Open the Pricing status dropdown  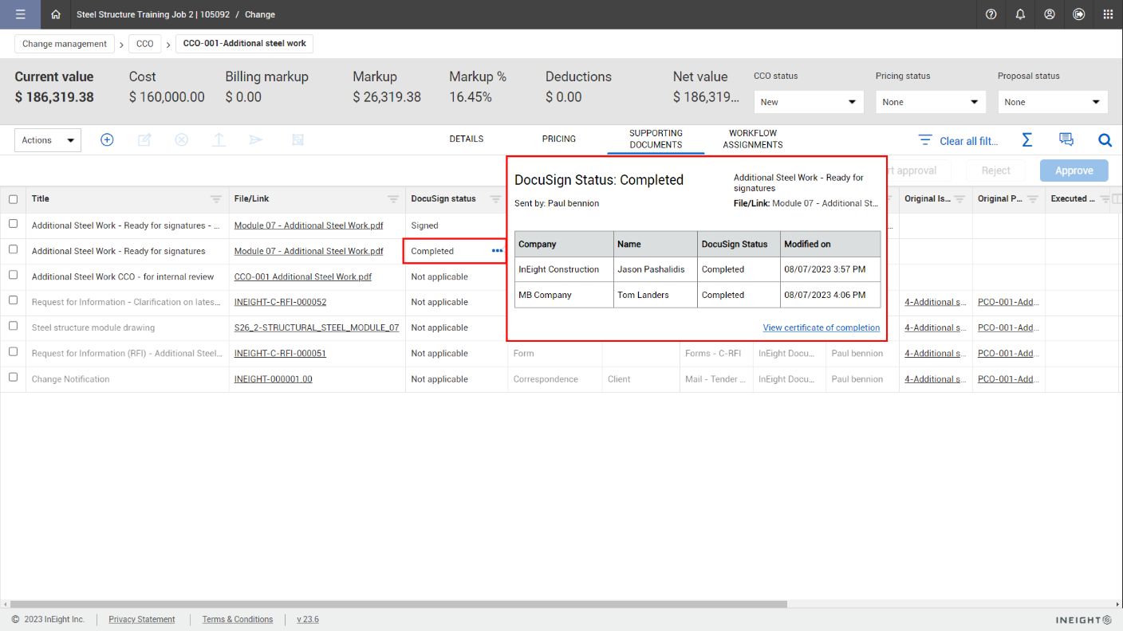tap(930, 102)
